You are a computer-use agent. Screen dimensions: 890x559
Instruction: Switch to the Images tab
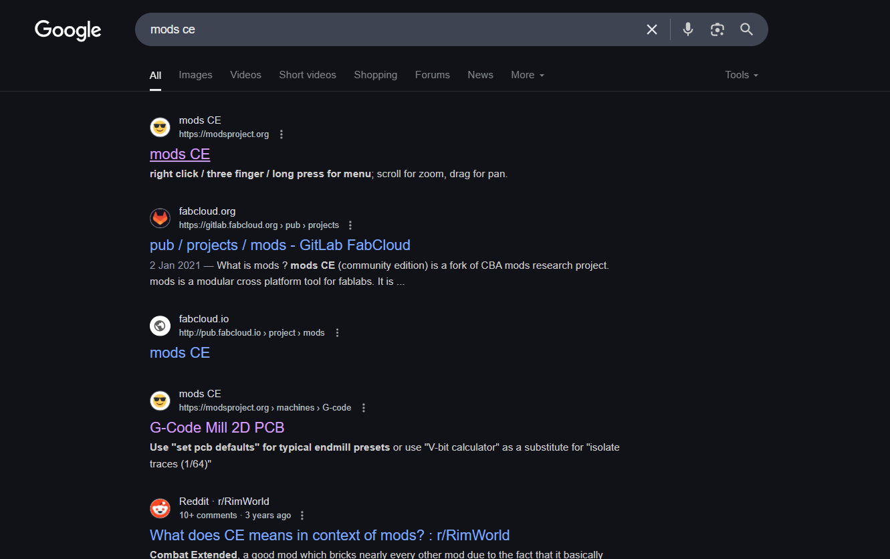tap(195, 75)
